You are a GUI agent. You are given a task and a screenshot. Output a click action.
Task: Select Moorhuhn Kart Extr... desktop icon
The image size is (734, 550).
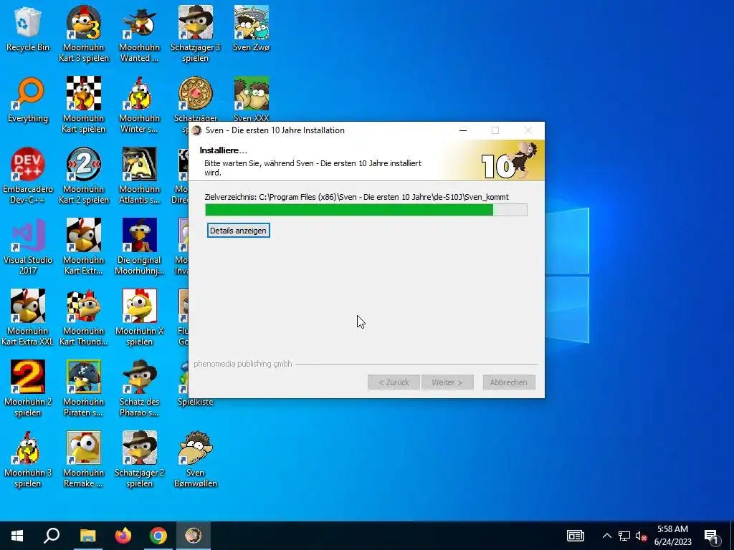[x=84, y=246]
